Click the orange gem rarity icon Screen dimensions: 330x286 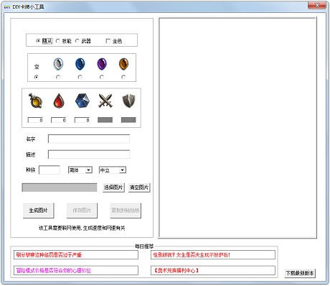123,64
